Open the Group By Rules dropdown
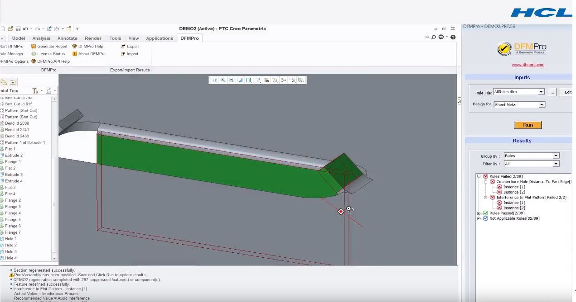 [556, 156]
